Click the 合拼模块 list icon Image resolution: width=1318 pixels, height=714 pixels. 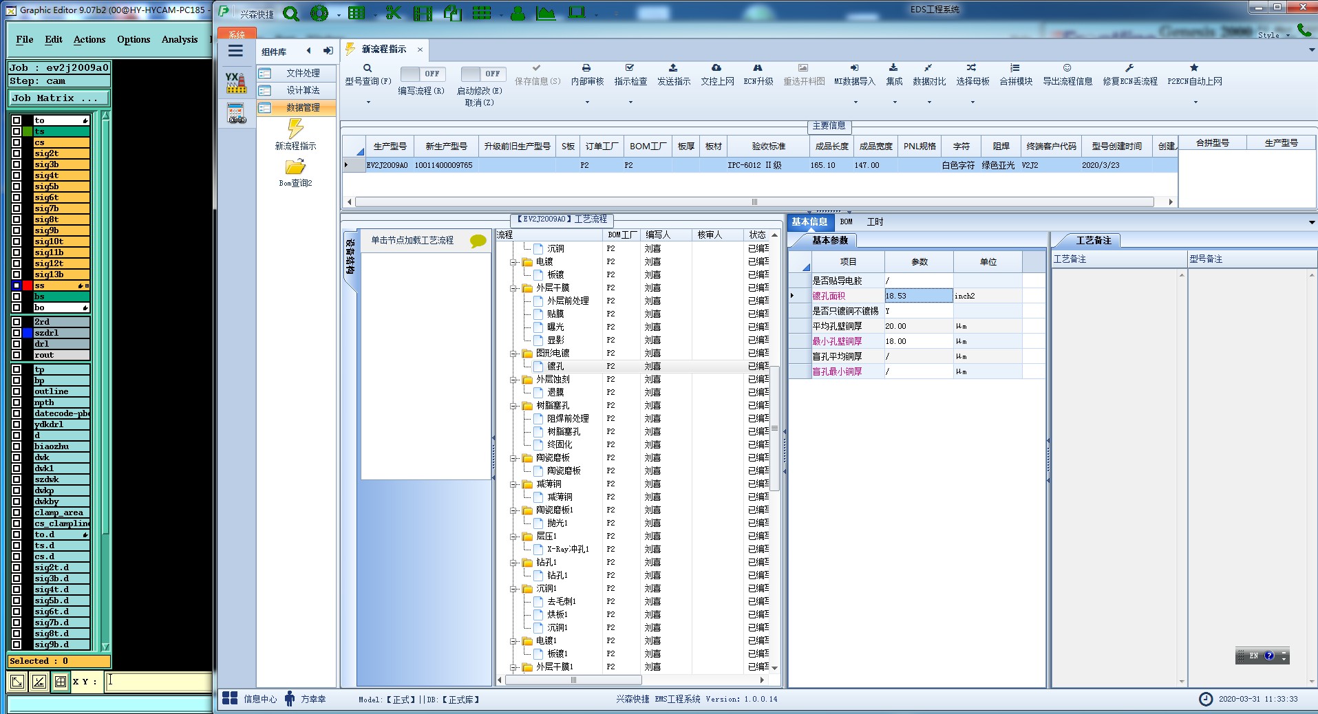[1015, 68]
